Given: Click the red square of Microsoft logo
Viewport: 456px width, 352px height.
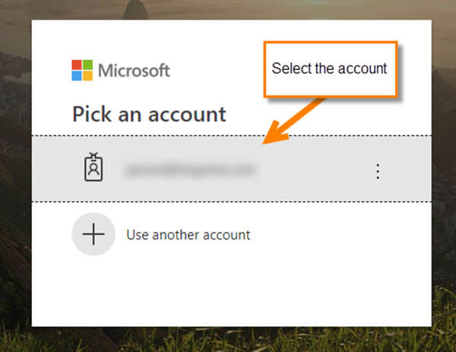Looking at the screenshot, I should tap(77, 65).
